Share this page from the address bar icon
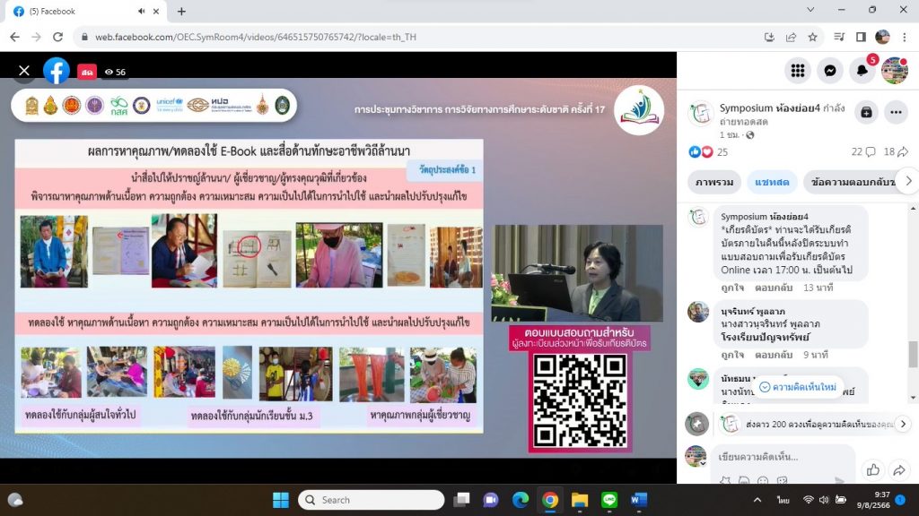 click(x=791, y=37)
